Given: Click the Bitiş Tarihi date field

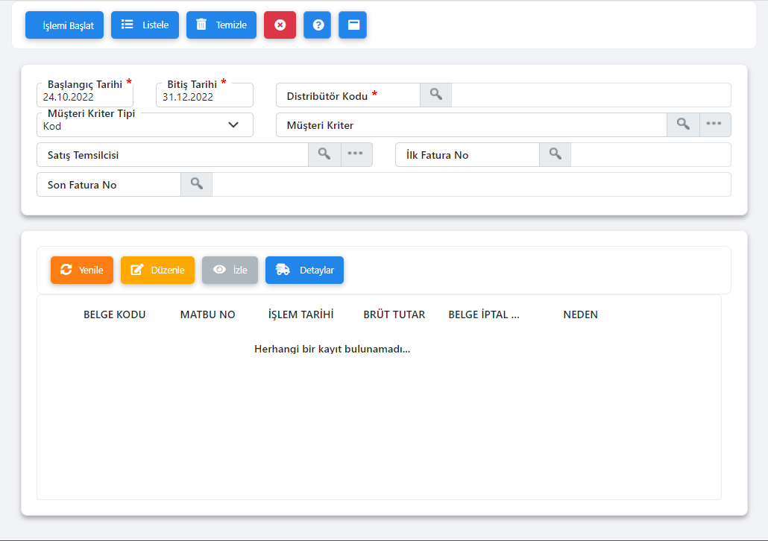Looking at the screenshot, I should coord(204,96).
